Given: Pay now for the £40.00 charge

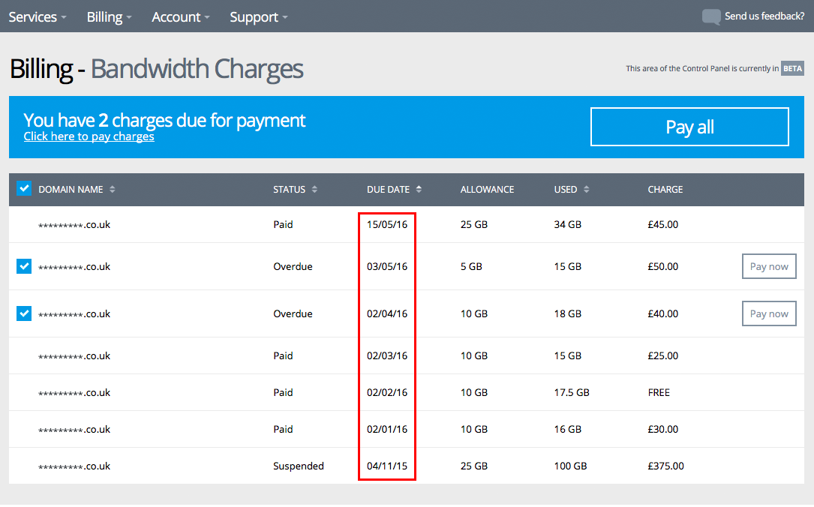Looking at the screenshot, I should 769,313.
